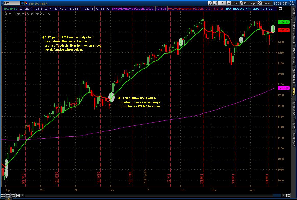
Task: Open the Level II side tab
Action: click(294, 124)
